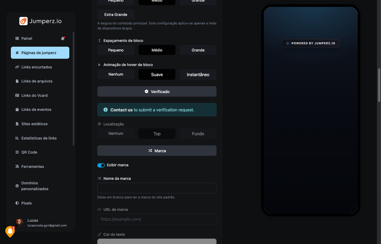Open the Cor do texto color picker

click(157, 241)
